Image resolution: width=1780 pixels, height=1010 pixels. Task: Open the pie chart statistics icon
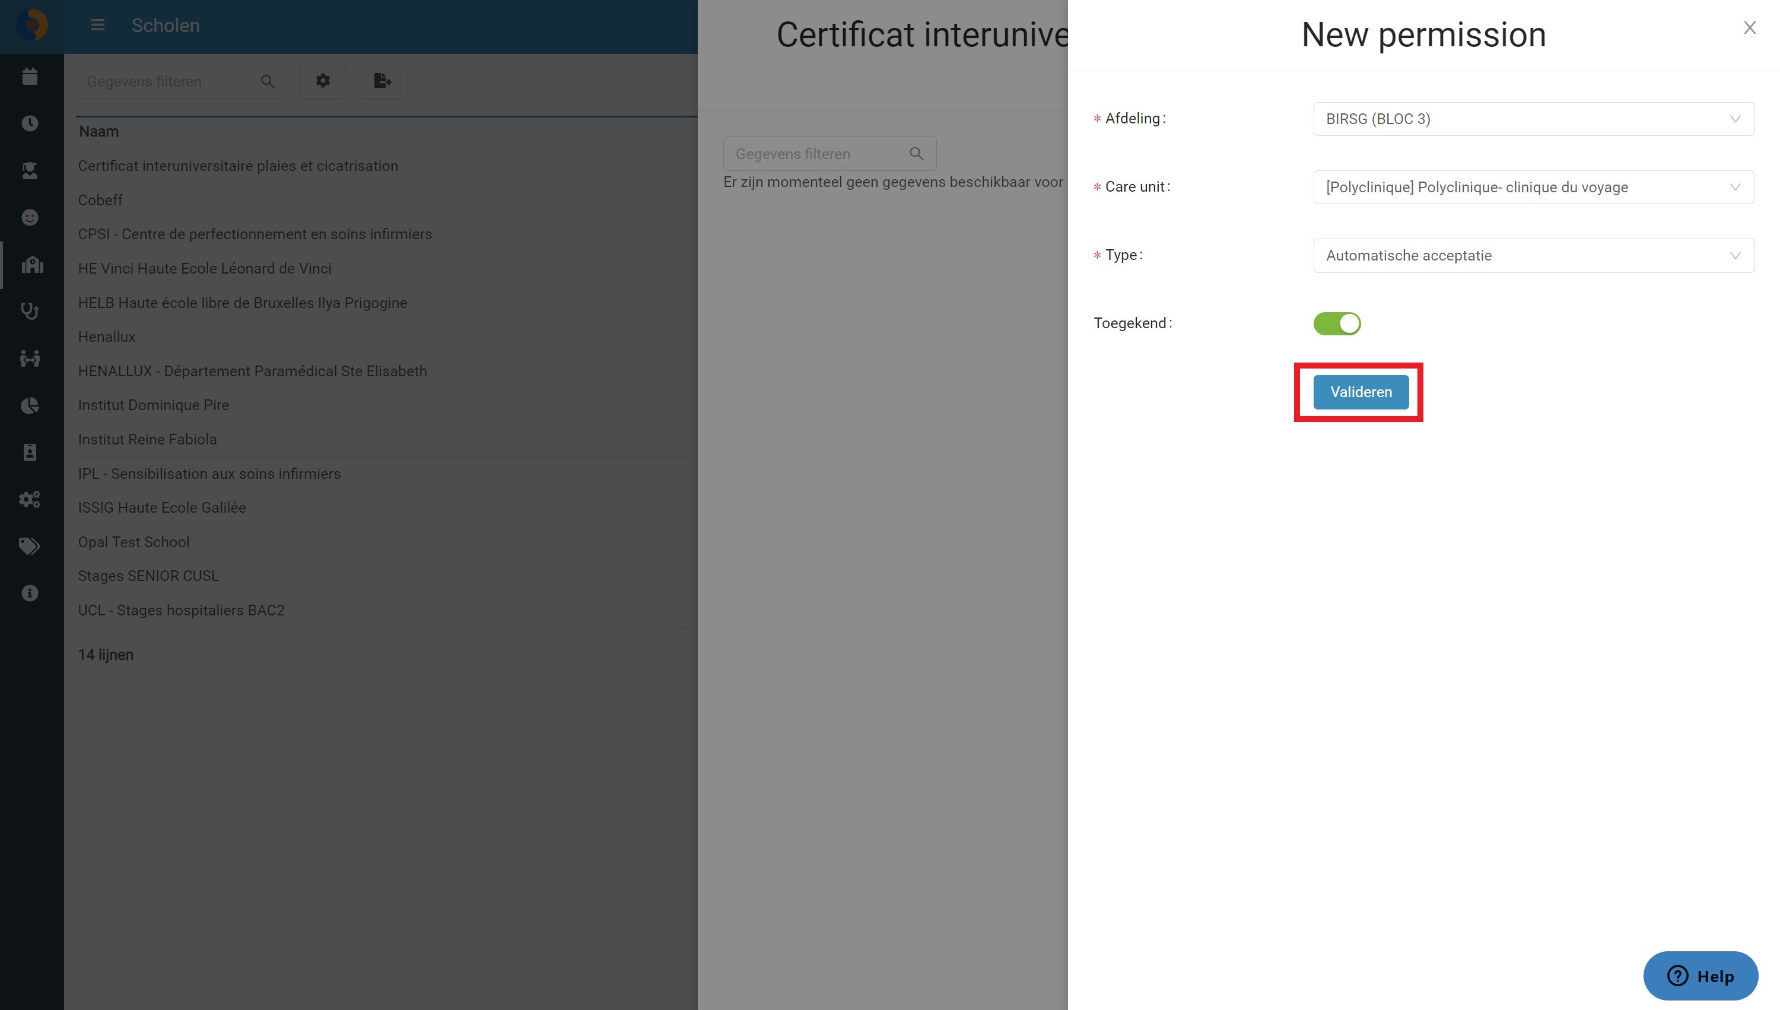(x=30, y=405)
